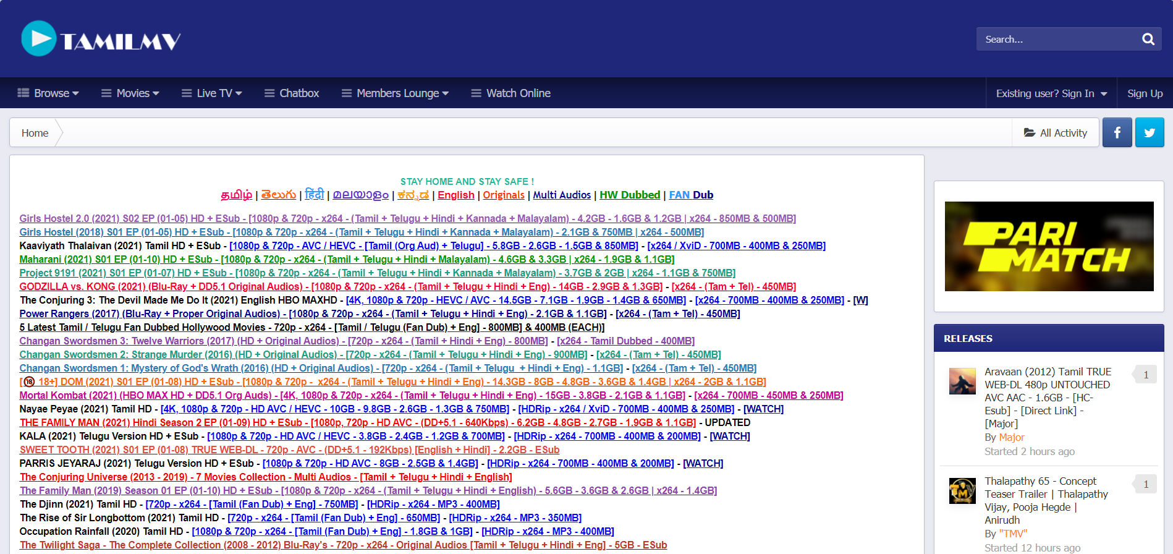Image resolution: width=1173 pixels, height=554 pixels.
Task: Open the HW Dubbed category link
Action: coord(630,195)
